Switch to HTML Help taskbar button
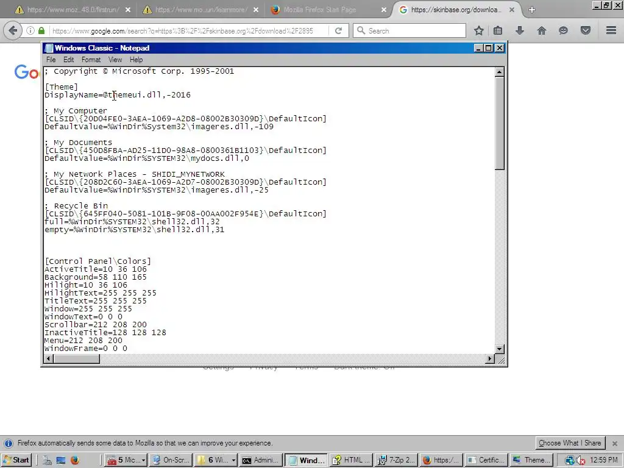The width and height of the screenshot is (624, 468). [x=352, y=460]
